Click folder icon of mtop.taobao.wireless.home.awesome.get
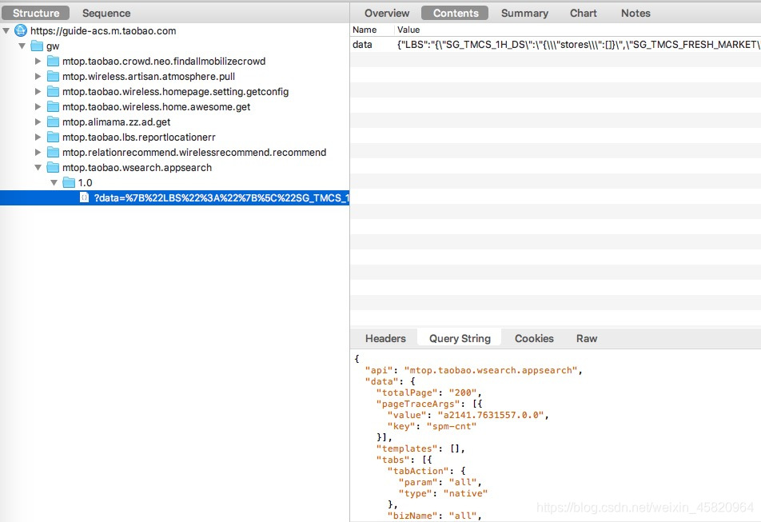The image size is (761, 522). tap(53, 107)
